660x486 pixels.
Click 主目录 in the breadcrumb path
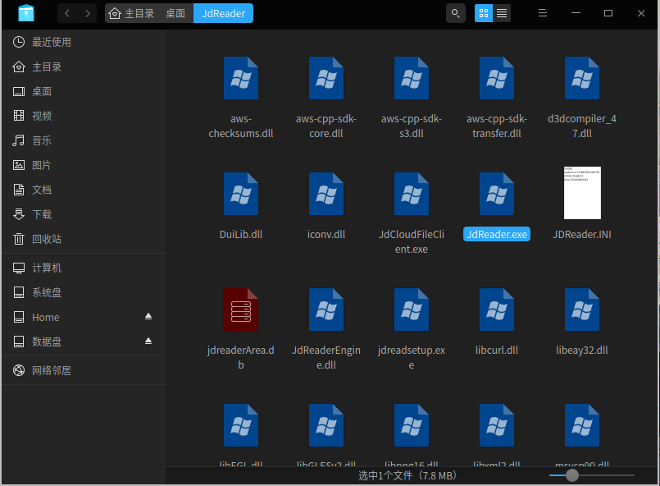click(x=132, y=13)
